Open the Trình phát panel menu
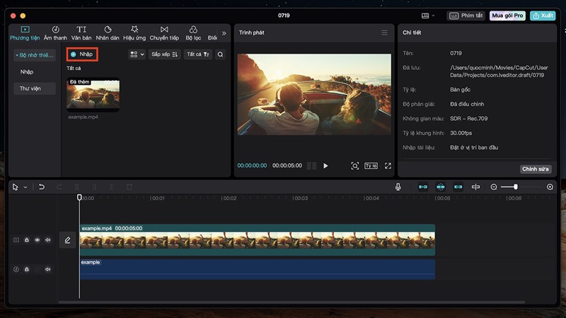The image size is (566, 318). [x=384, y=33]
